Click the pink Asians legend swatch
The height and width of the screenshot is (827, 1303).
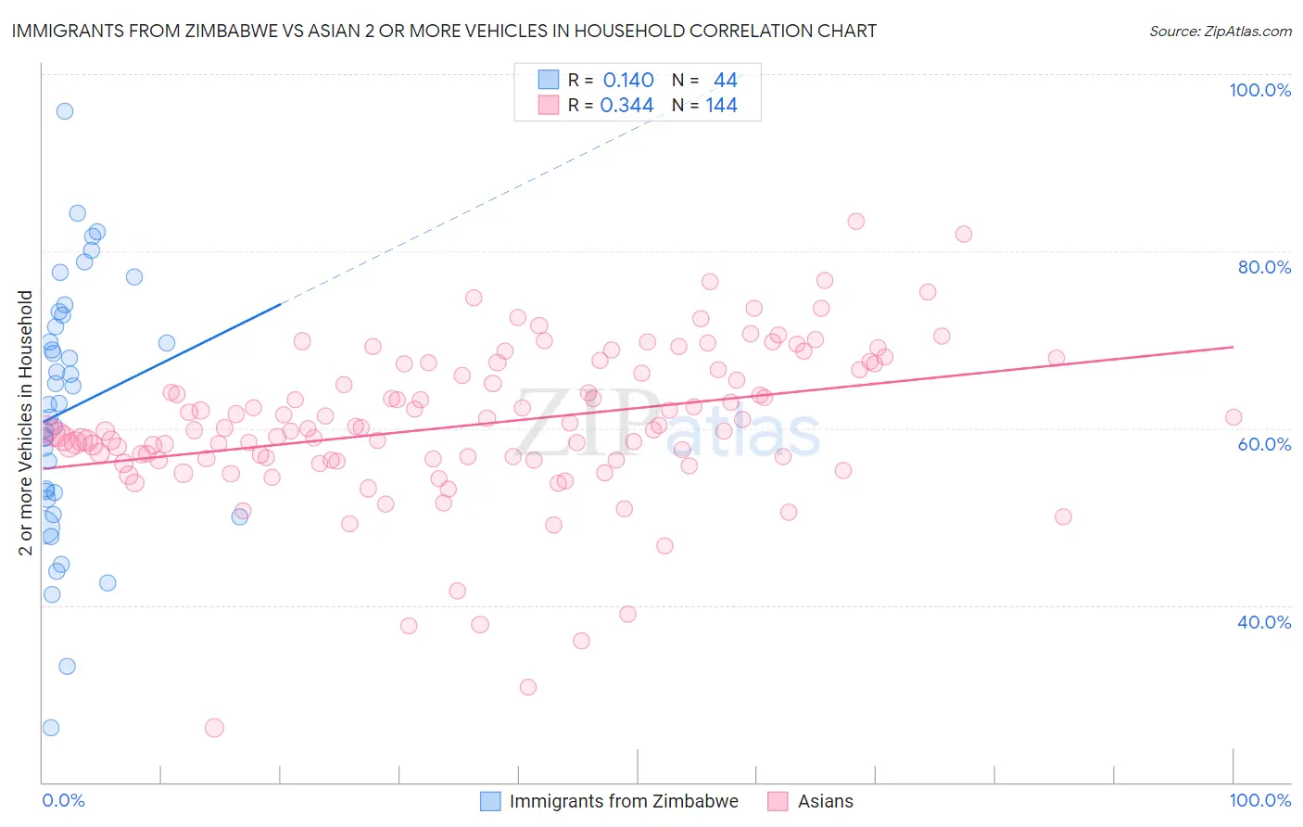pyautogui.click(x=778, y=801)
